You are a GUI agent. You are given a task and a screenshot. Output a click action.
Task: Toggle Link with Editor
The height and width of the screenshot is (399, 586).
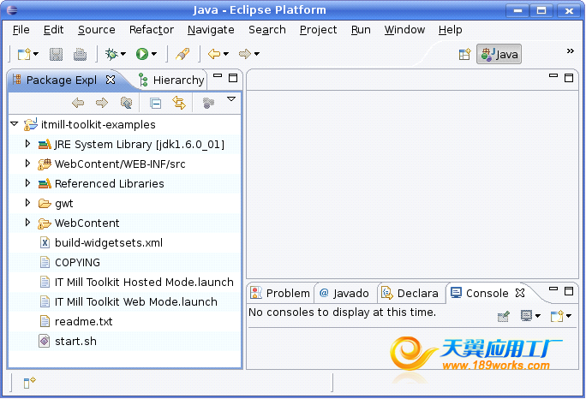tap(179, 103)
